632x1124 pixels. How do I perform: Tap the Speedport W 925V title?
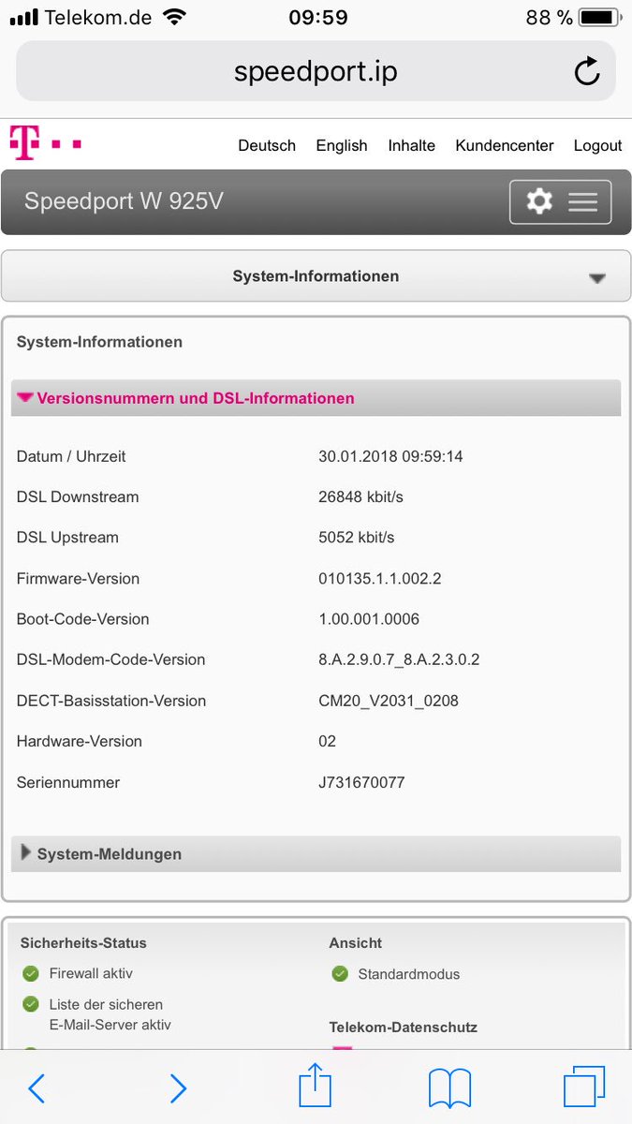pyautogui.click(x=124, y=201)
